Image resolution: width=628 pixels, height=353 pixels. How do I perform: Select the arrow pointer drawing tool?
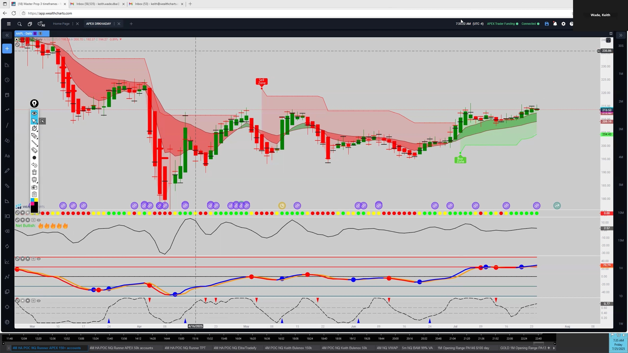[34, 121]
